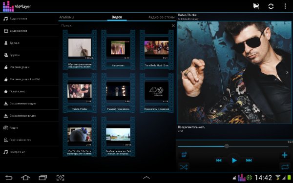Click the save disk icon in top bar
293x183 pixels.
(256, 6)
